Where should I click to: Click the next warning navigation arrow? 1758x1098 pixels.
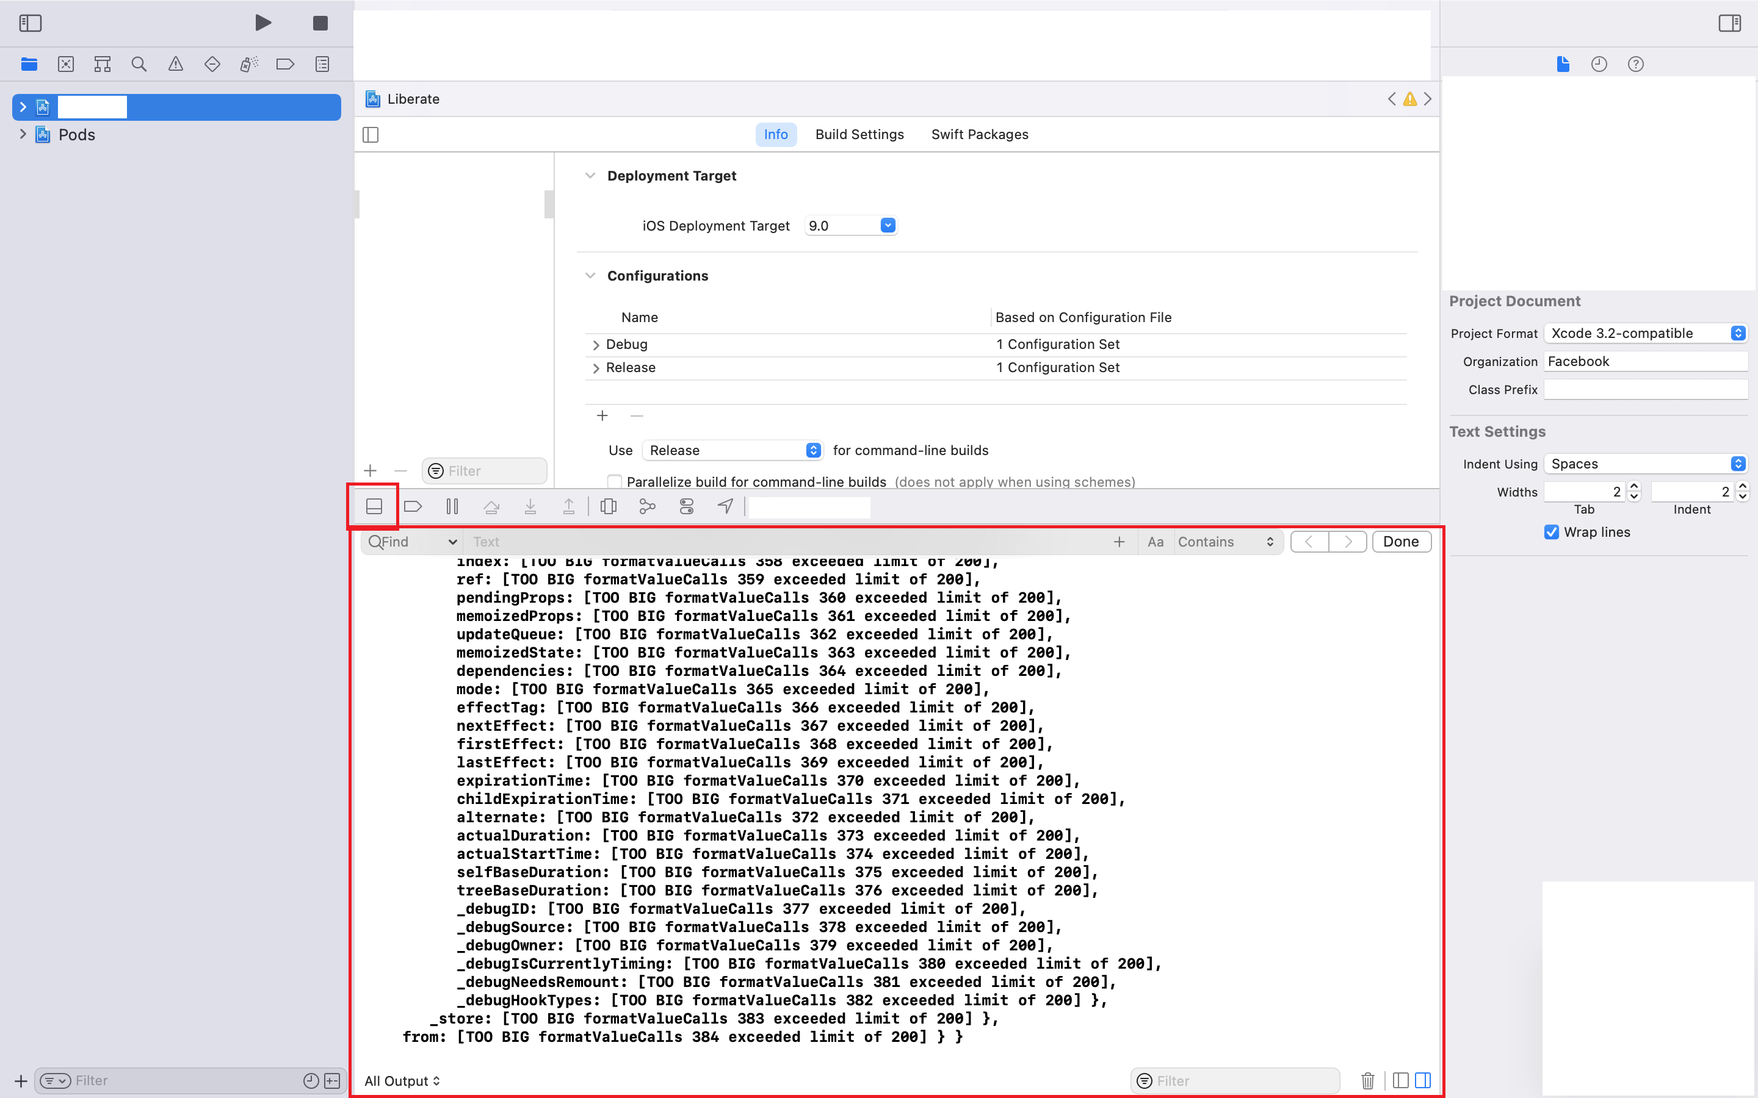click(1427, 99)
